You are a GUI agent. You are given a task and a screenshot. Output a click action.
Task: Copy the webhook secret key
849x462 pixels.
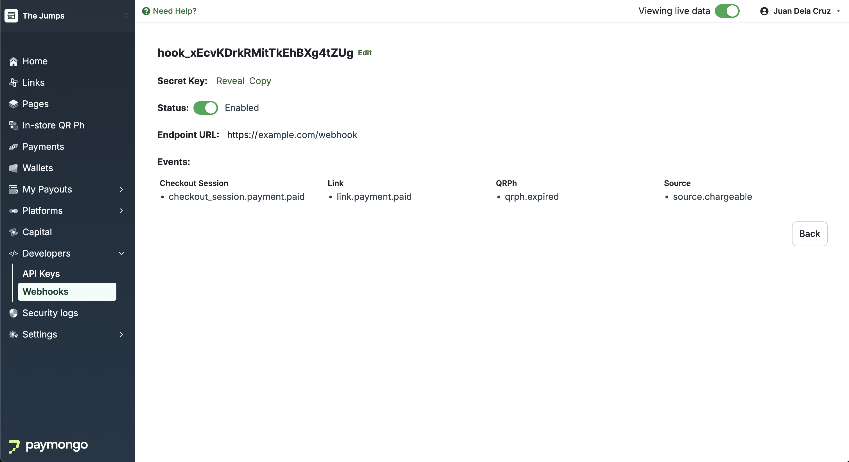tap(260, 81)
